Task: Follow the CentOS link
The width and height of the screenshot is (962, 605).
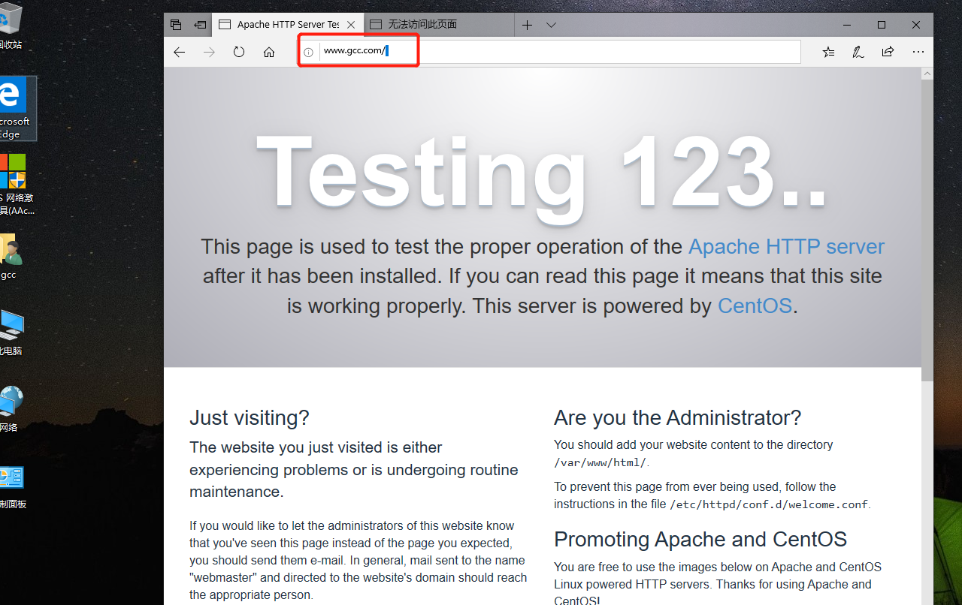Action: pos(755,306)
